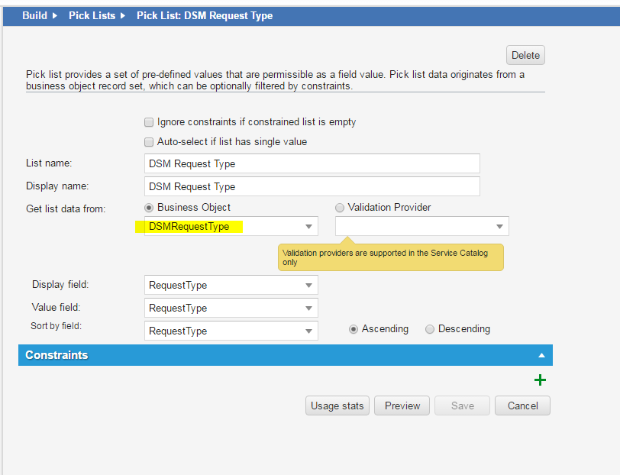Open the Sort by field dropdown

[308, 331]
